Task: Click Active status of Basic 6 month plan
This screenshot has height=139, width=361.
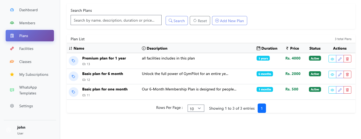Action: coord(315,74)
